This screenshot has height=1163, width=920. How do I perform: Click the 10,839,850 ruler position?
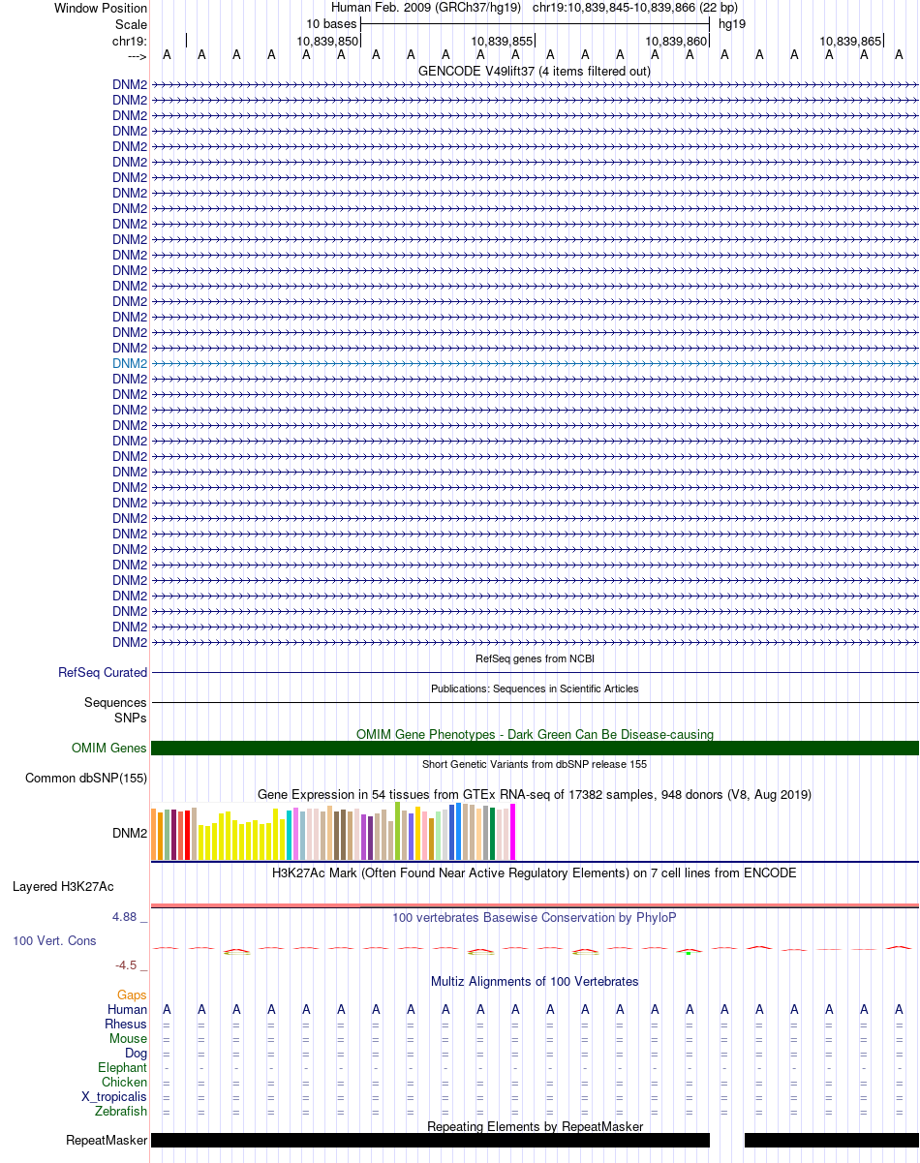click(x=327, y=41)
